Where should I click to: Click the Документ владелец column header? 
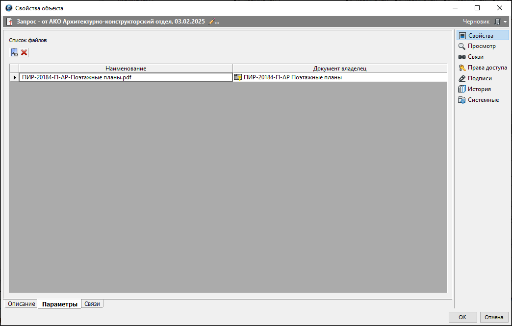pos(339,69)
